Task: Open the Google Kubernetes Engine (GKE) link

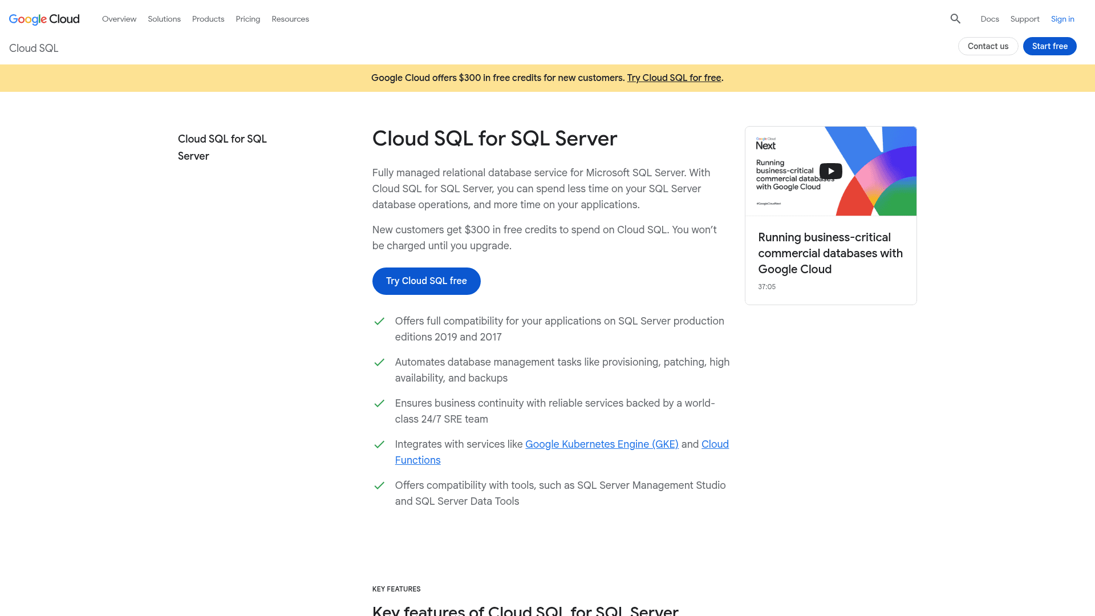Action: pyautogui.click(x=602, y=444)
